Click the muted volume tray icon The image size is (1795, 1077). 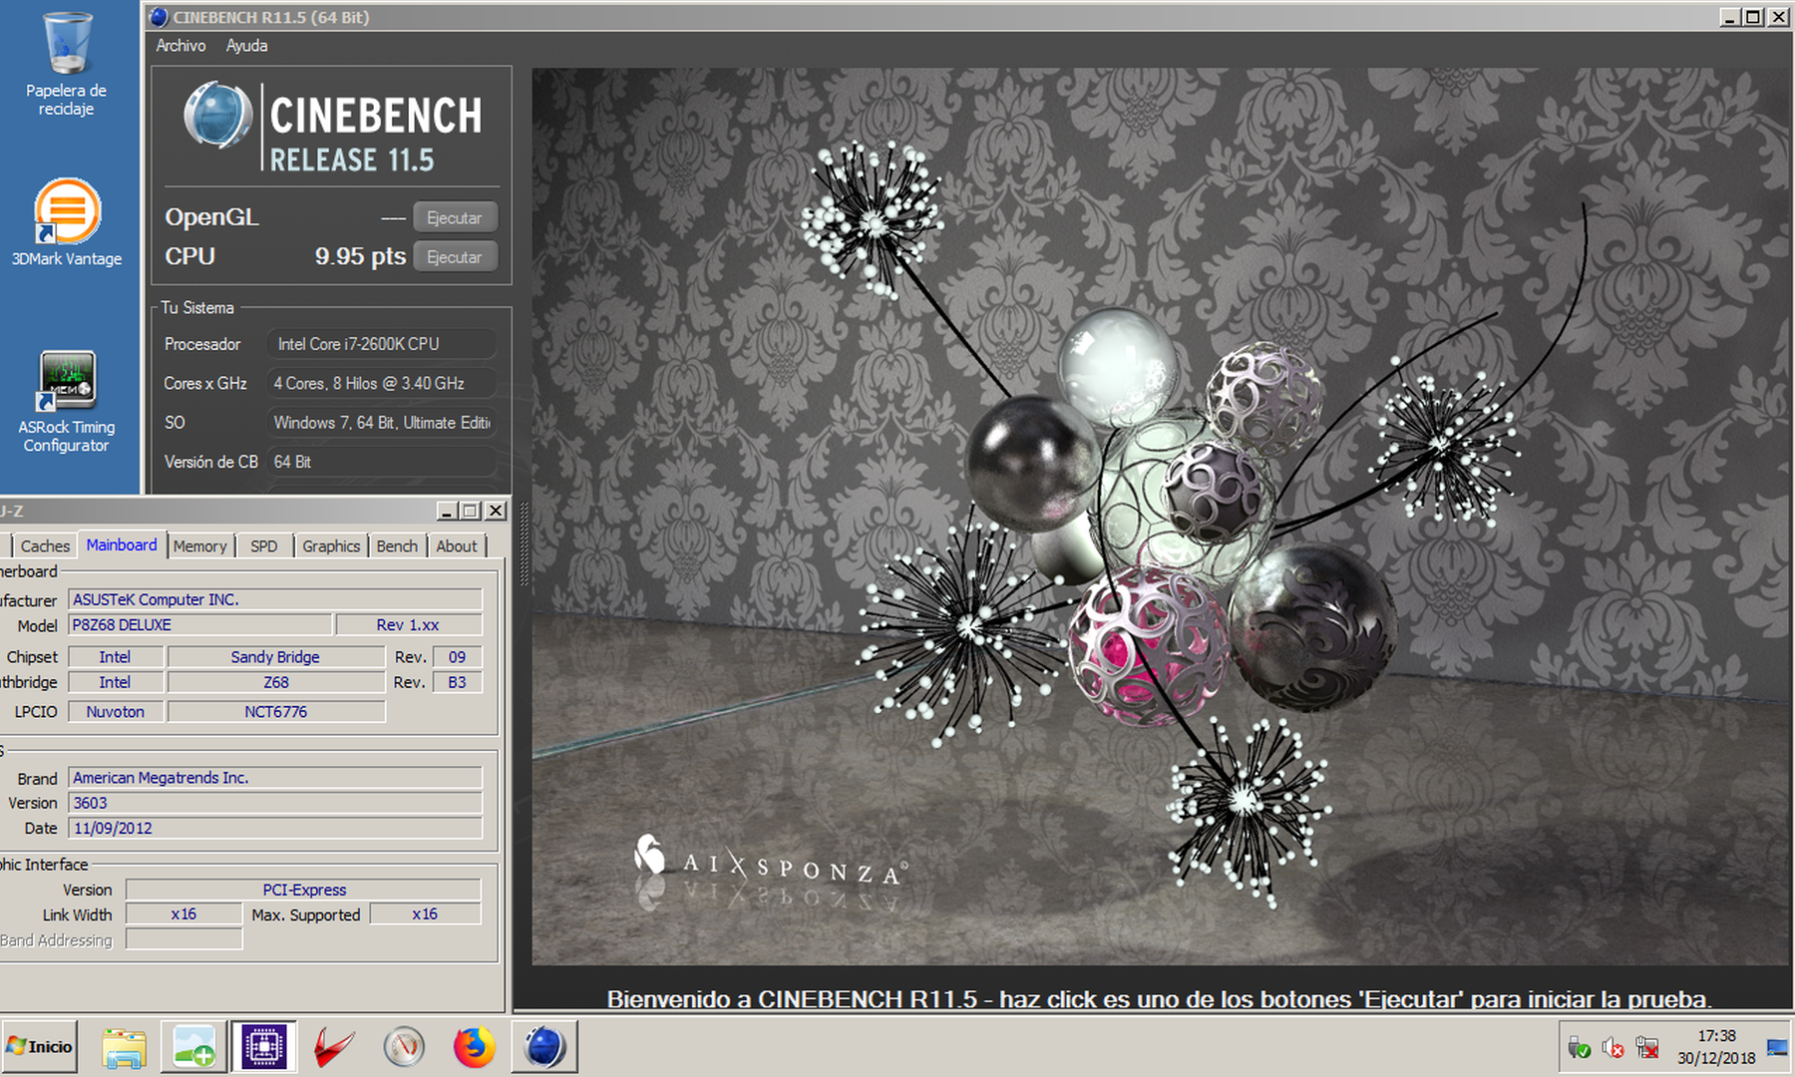click(x=1613, y=1048)
